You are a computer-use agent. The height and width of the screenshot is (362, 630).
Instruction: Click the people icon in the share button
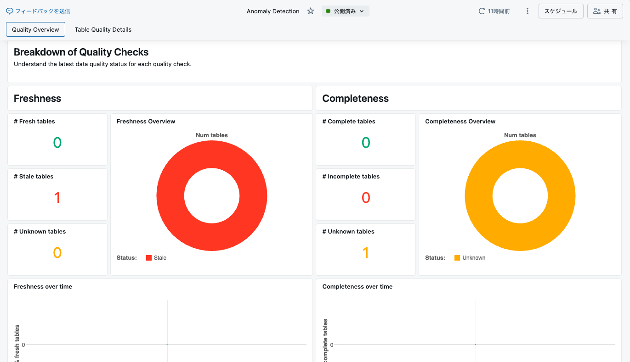(x=597, y=11)
